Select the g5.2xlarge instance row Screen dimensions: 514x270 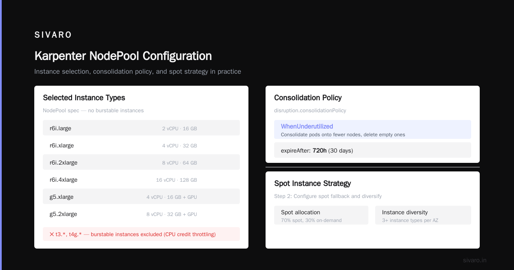point(141,214)
